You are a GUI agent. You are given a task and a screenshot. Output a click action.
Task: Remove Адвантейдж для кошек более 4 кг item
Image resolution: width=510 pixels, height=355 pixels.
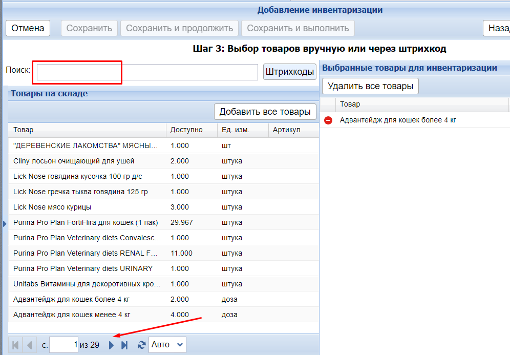point(328,120)
